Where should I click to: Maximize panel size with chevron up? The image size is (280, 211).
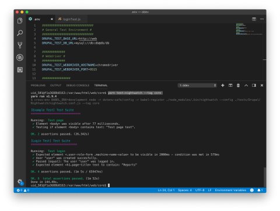246,85
